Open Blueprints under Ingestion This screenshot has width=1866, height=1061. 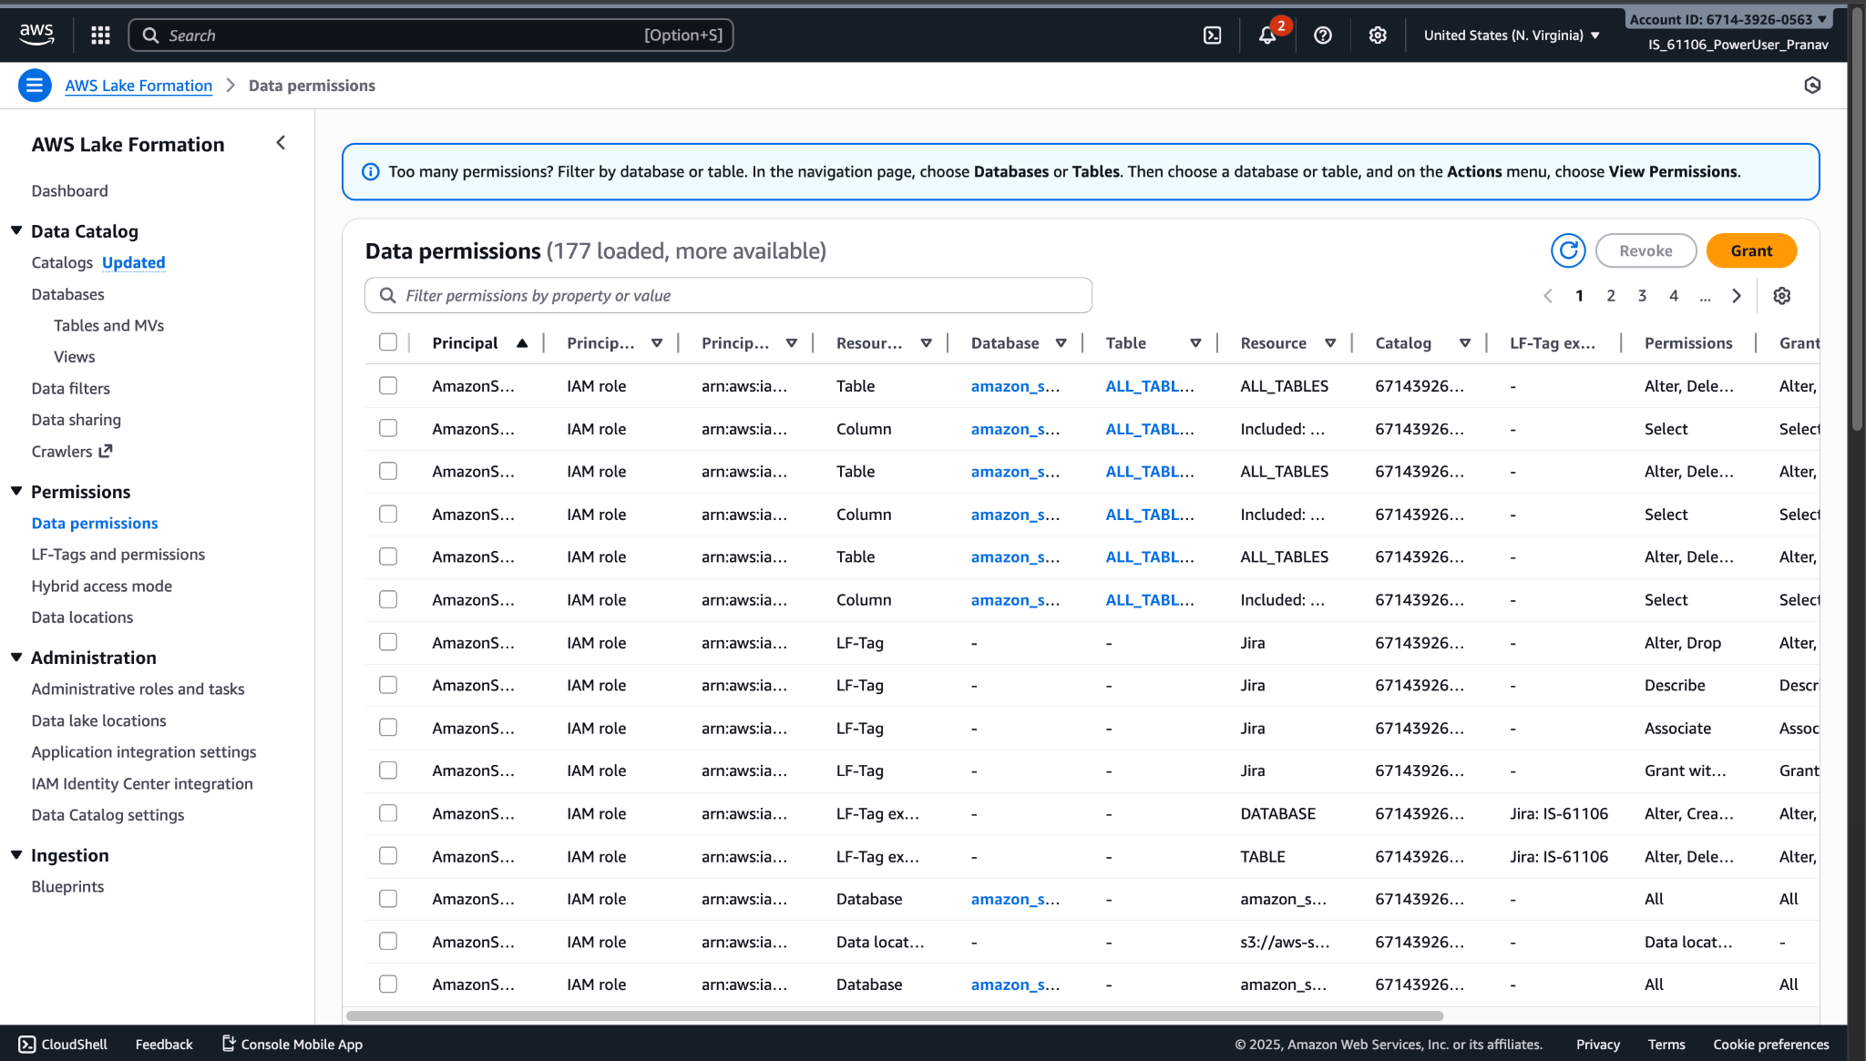pyautogui.click(x=67, y=887)
